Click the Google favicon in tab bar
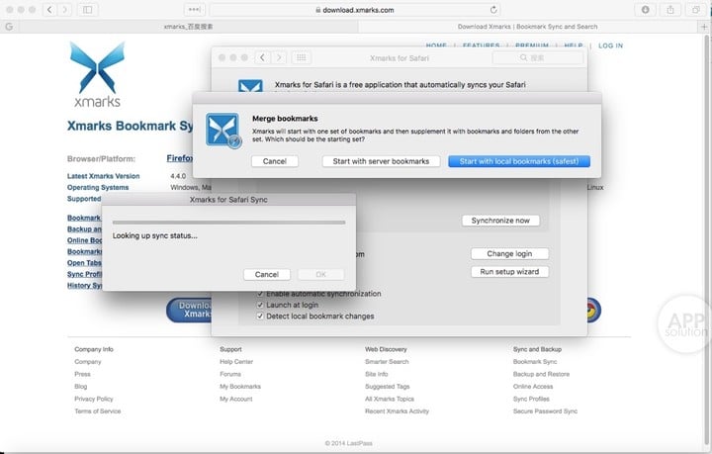The height and width of the screenshot is (454, 712). 9,27
